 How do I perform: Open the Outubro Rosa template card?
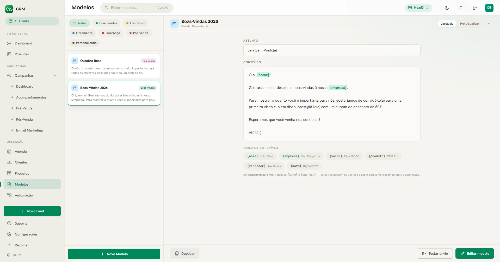pos(114,66)
